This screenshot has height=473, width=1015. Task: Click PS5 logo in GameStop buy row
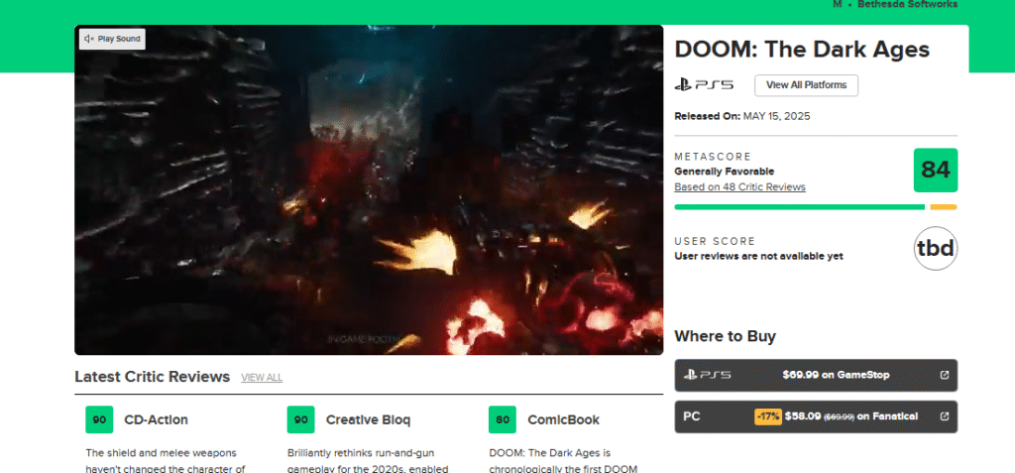tap(708, 375)
